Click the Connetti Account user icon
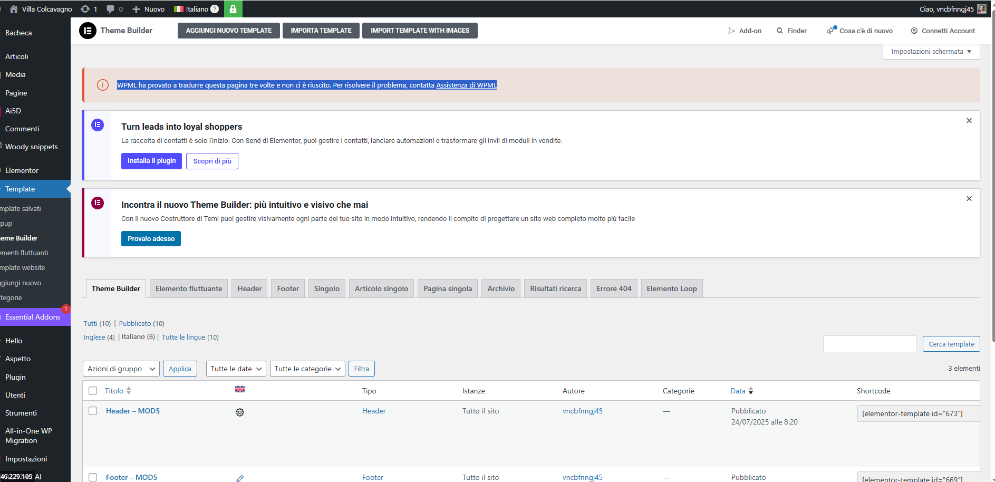The height and width of the screenshot is (482, 995). (x=914, y=31)
